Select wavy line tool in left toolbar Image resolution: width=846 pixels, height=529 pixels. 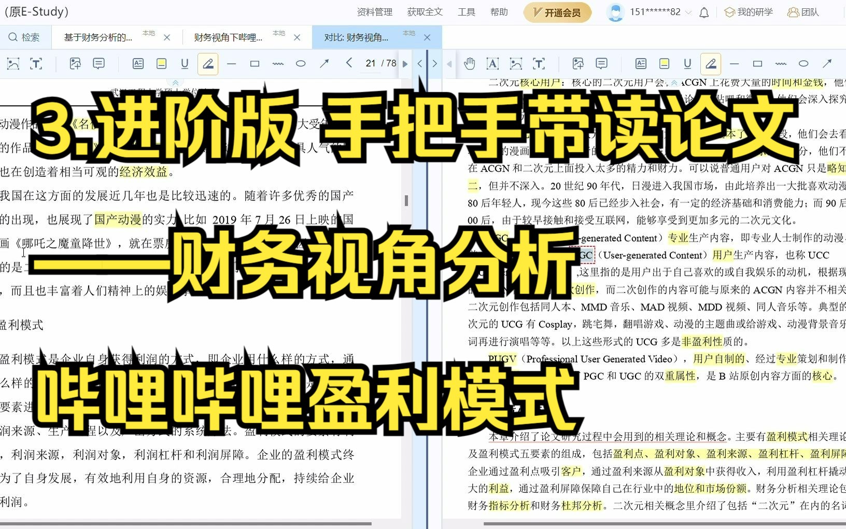coord(278,64)
